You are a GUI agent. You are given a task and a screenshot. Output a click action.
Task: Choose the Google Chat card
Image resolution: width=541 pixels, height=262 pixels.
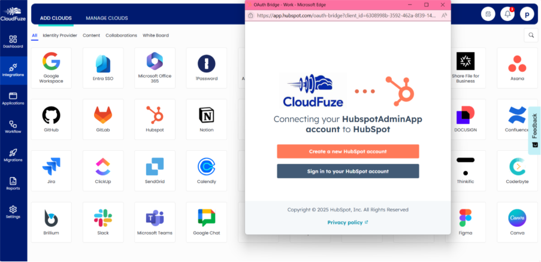[x=206, y=222]
